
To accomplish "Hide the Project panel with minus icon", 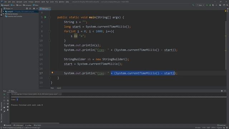I will pyautogui.click(x=37, y=9).
